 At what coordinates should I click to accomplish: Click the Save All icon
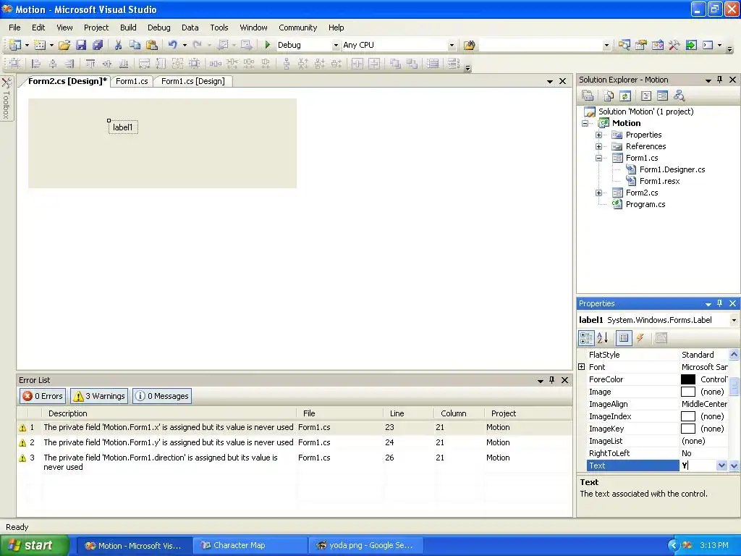point(98,45)
